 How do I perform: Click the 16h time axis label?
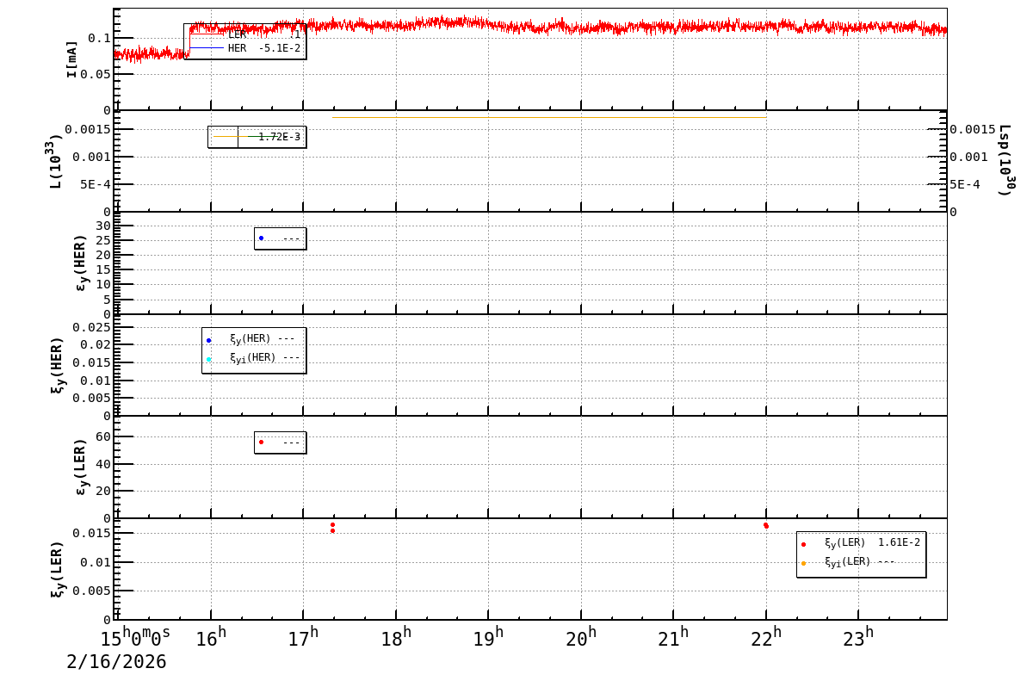[x=211, y=637]
